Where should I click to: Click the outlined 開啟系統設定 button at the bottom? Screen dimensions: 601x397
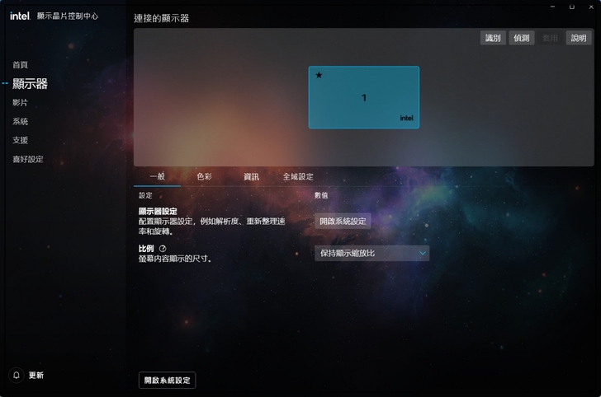167,381
